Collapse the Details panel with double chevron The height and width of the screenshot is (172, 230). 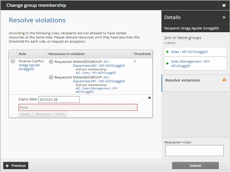(x=224, y=18)
